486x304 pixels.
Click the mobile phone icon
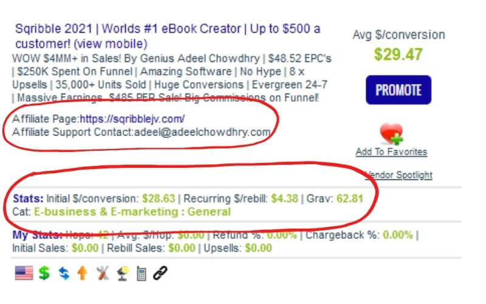point(142,274)
